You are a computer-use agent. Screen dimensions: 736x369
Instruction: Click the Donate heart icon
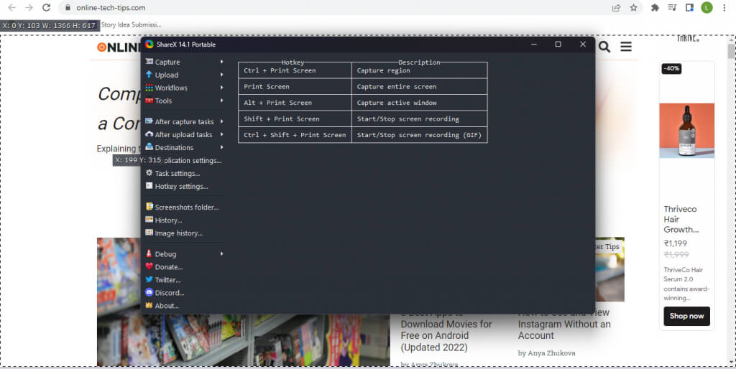pyautogui.click(x=149, y=266)
